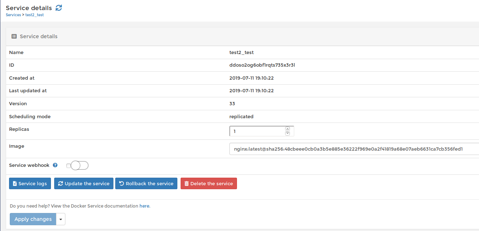Click the Service details page title

pos(29,8)
